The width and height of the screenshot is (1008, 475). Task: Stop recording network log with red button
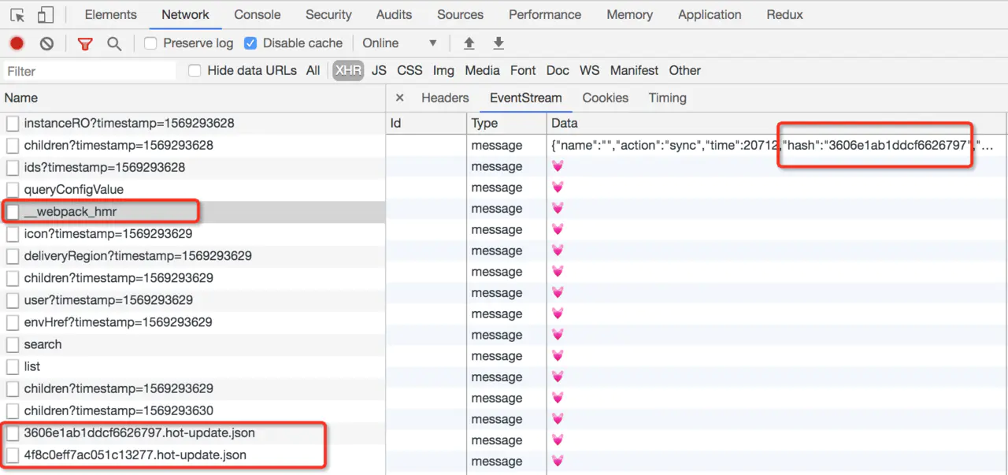click(x=17, y=43)
